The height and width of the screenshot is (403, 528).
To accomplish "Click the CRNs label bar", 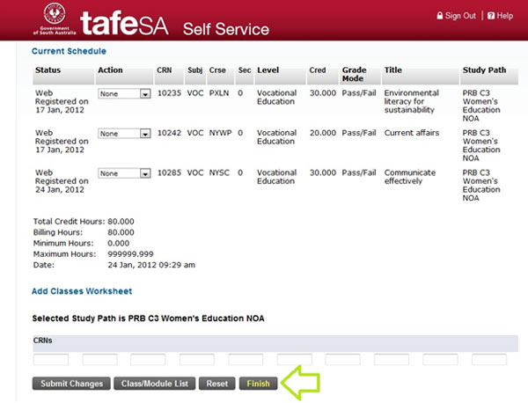I will click(275, 343).
